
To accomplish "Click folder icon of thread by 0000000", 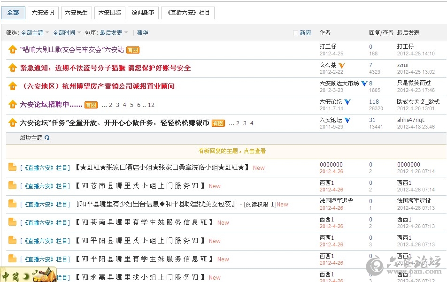I will coord(12,168).
